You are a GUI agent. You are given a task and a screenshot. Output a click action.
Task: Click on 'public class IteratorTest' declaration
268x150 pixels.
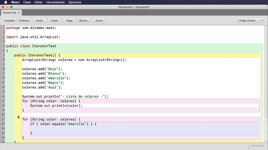[31, 46]
